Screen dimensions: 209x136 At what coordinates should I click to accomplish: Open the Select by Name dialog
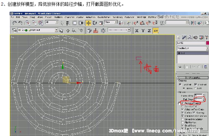pyautogui.click(x=68, y=23)
